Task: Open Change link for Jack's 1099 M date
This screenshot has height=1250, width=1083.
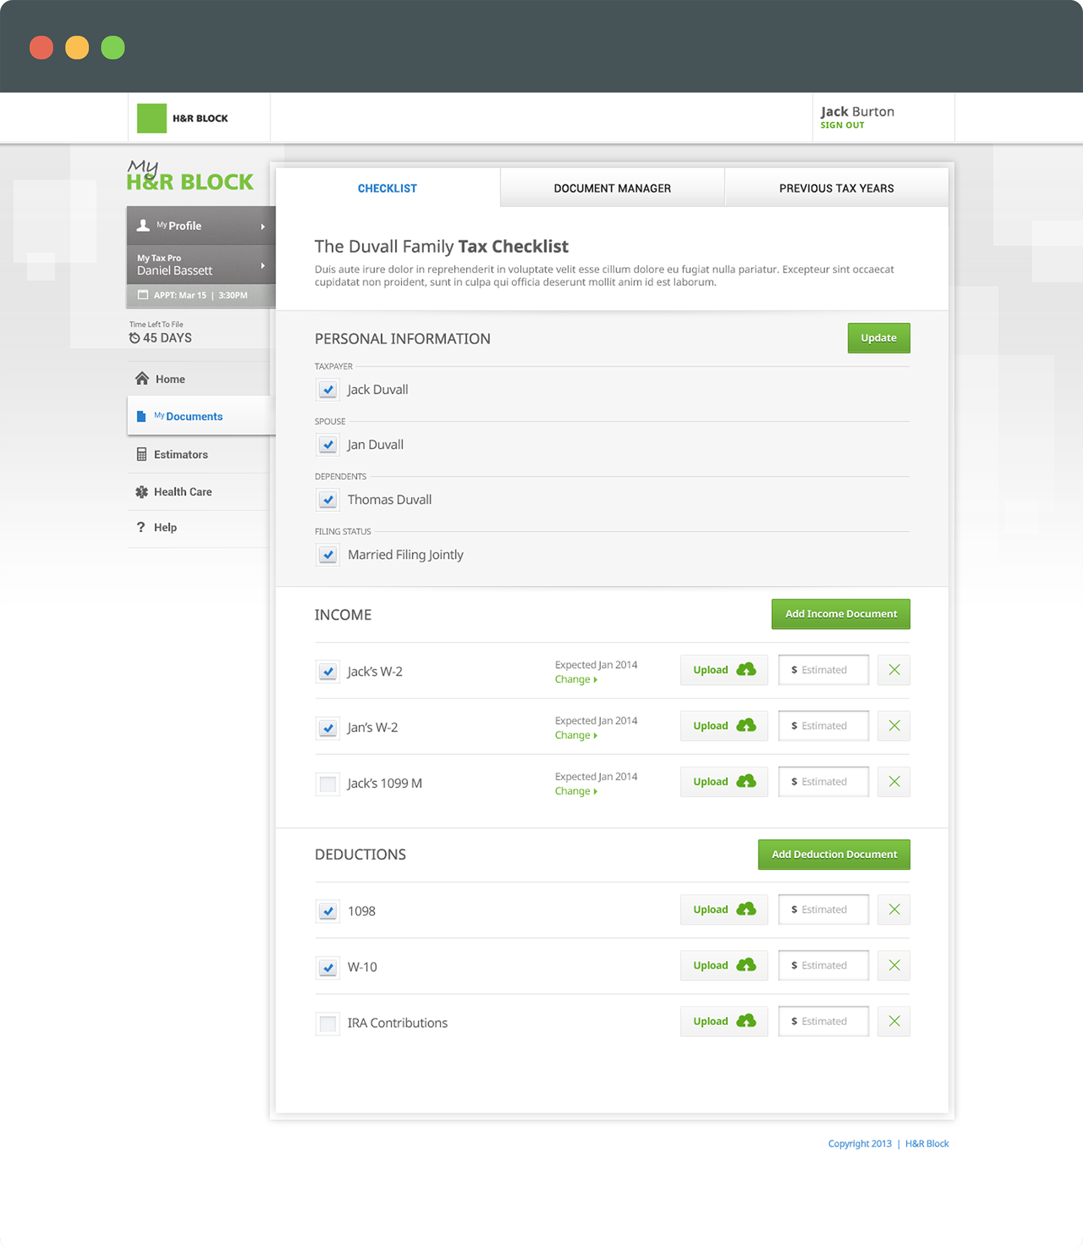Action: [x=575, y=791]
